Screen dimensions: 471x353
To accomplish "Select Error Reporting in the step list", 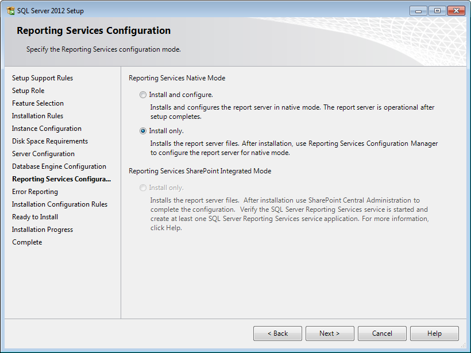I will coord(35,192).
